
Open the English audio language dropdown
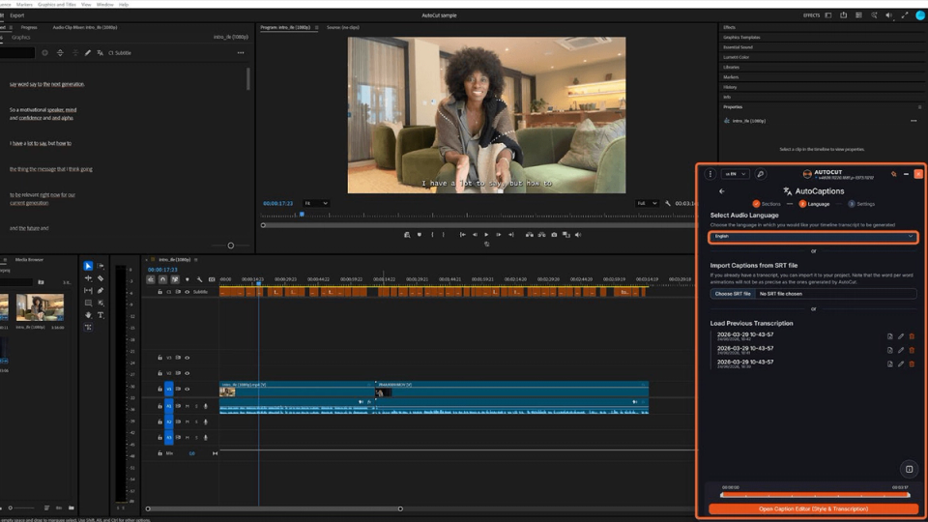point(813,237)
